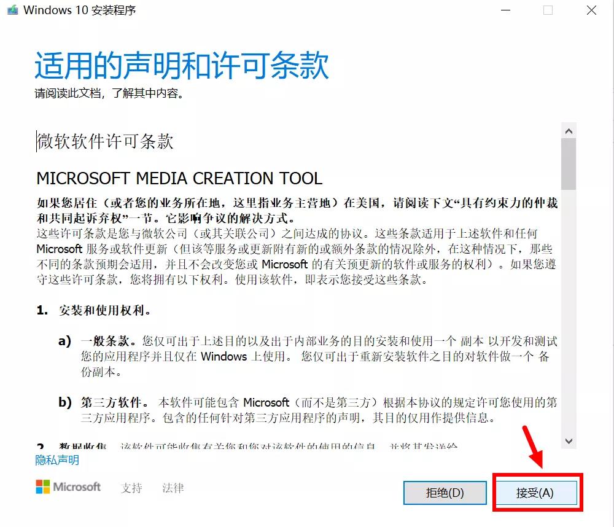Close the Windows 10 setup window
Image resolution: width=614 pixels, height=527 pixels.
591,10
